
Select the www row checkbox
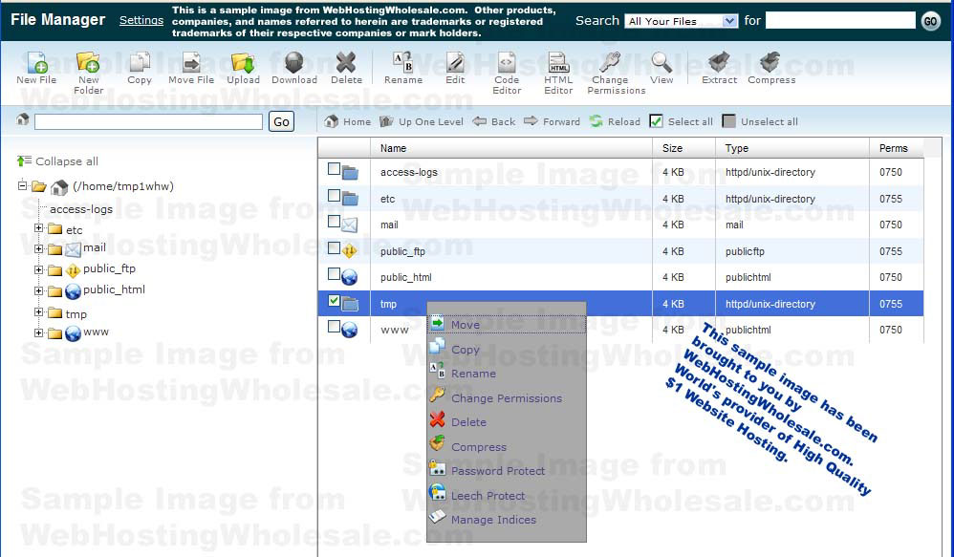pos(334,327)
